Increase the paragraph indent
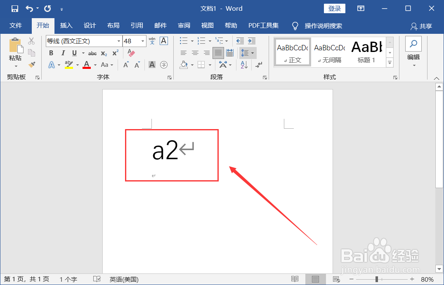This screenshot has width=444, height=285. [252, 41]
